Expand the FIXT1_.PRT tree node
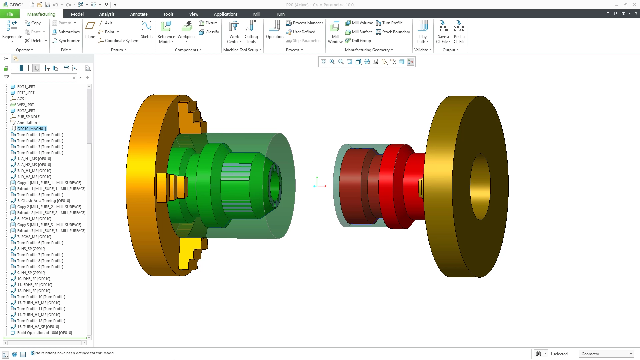This screenshot has width=640, height=360. pyautogui.click(x=6, y=87)
